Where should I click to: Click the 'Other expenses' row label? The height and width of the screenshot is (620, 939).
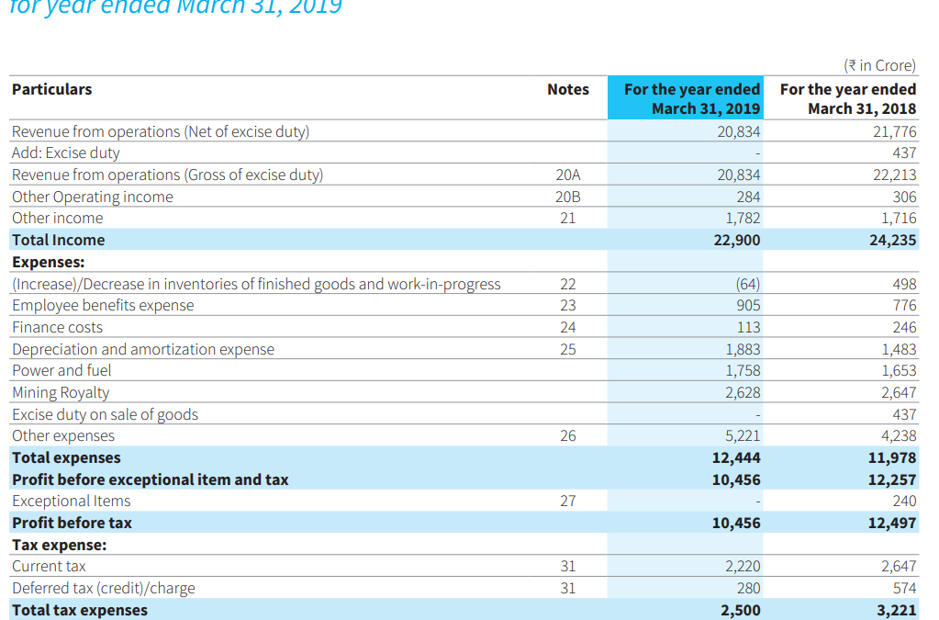(x=63, y=435)
